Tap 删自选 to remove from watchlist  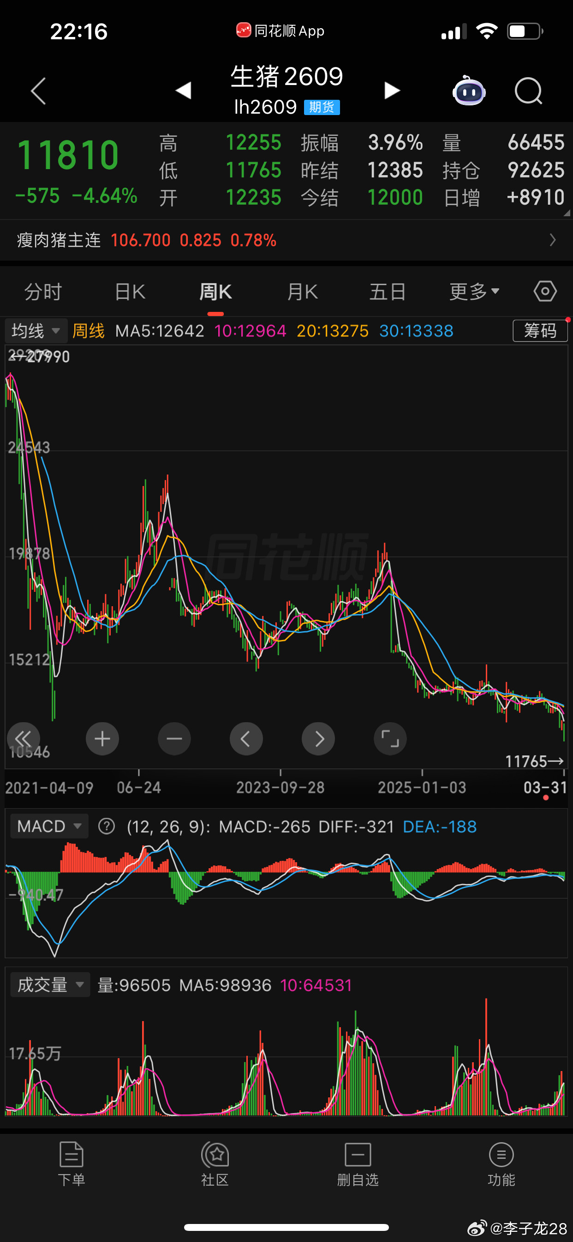tap(358, 1164)
